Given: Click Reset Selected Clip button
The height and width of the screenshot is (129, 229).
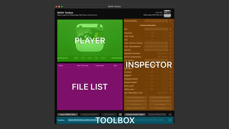Looking at the screenshot, I should pyautogui.click(x=136, y=97).
